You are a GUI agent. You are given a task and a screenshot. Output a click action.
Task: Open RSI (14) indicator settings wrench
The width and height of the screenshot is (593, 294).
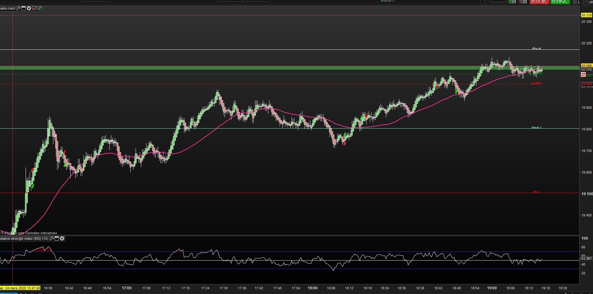tap(51, 239)
